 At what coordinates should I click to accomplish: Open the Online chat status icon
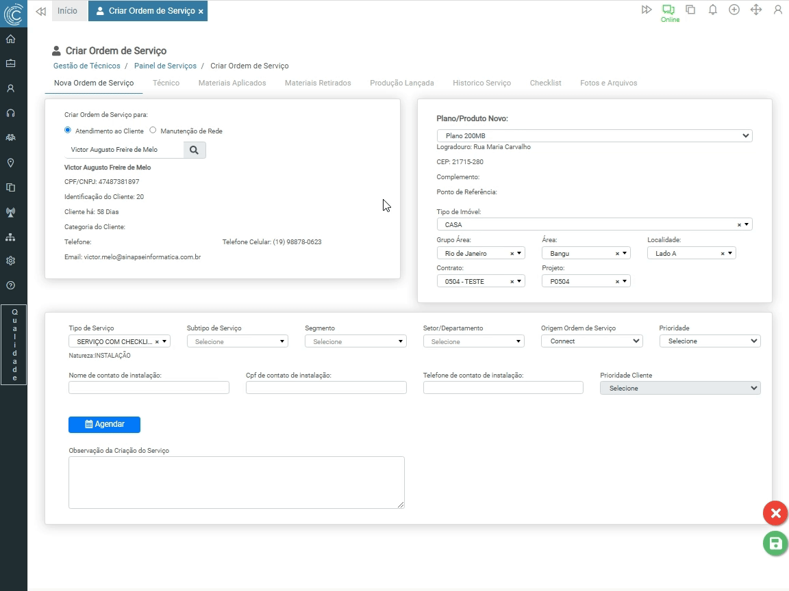[668, 10]
